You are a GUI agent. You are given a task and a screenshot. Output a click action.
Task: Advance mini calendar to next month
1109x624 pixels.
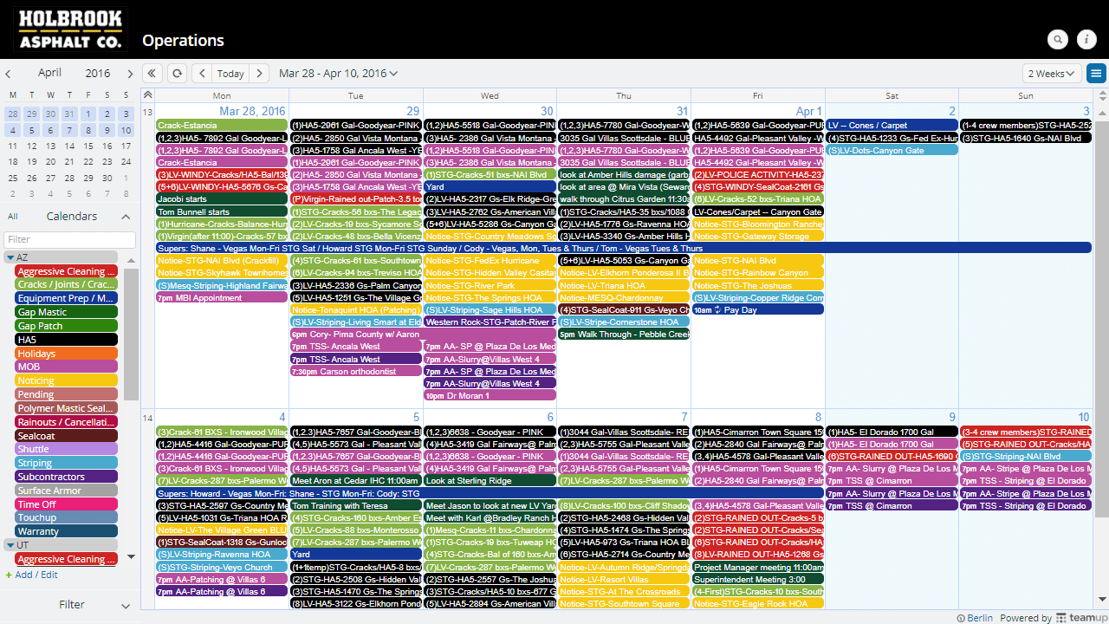click(130, 74)
